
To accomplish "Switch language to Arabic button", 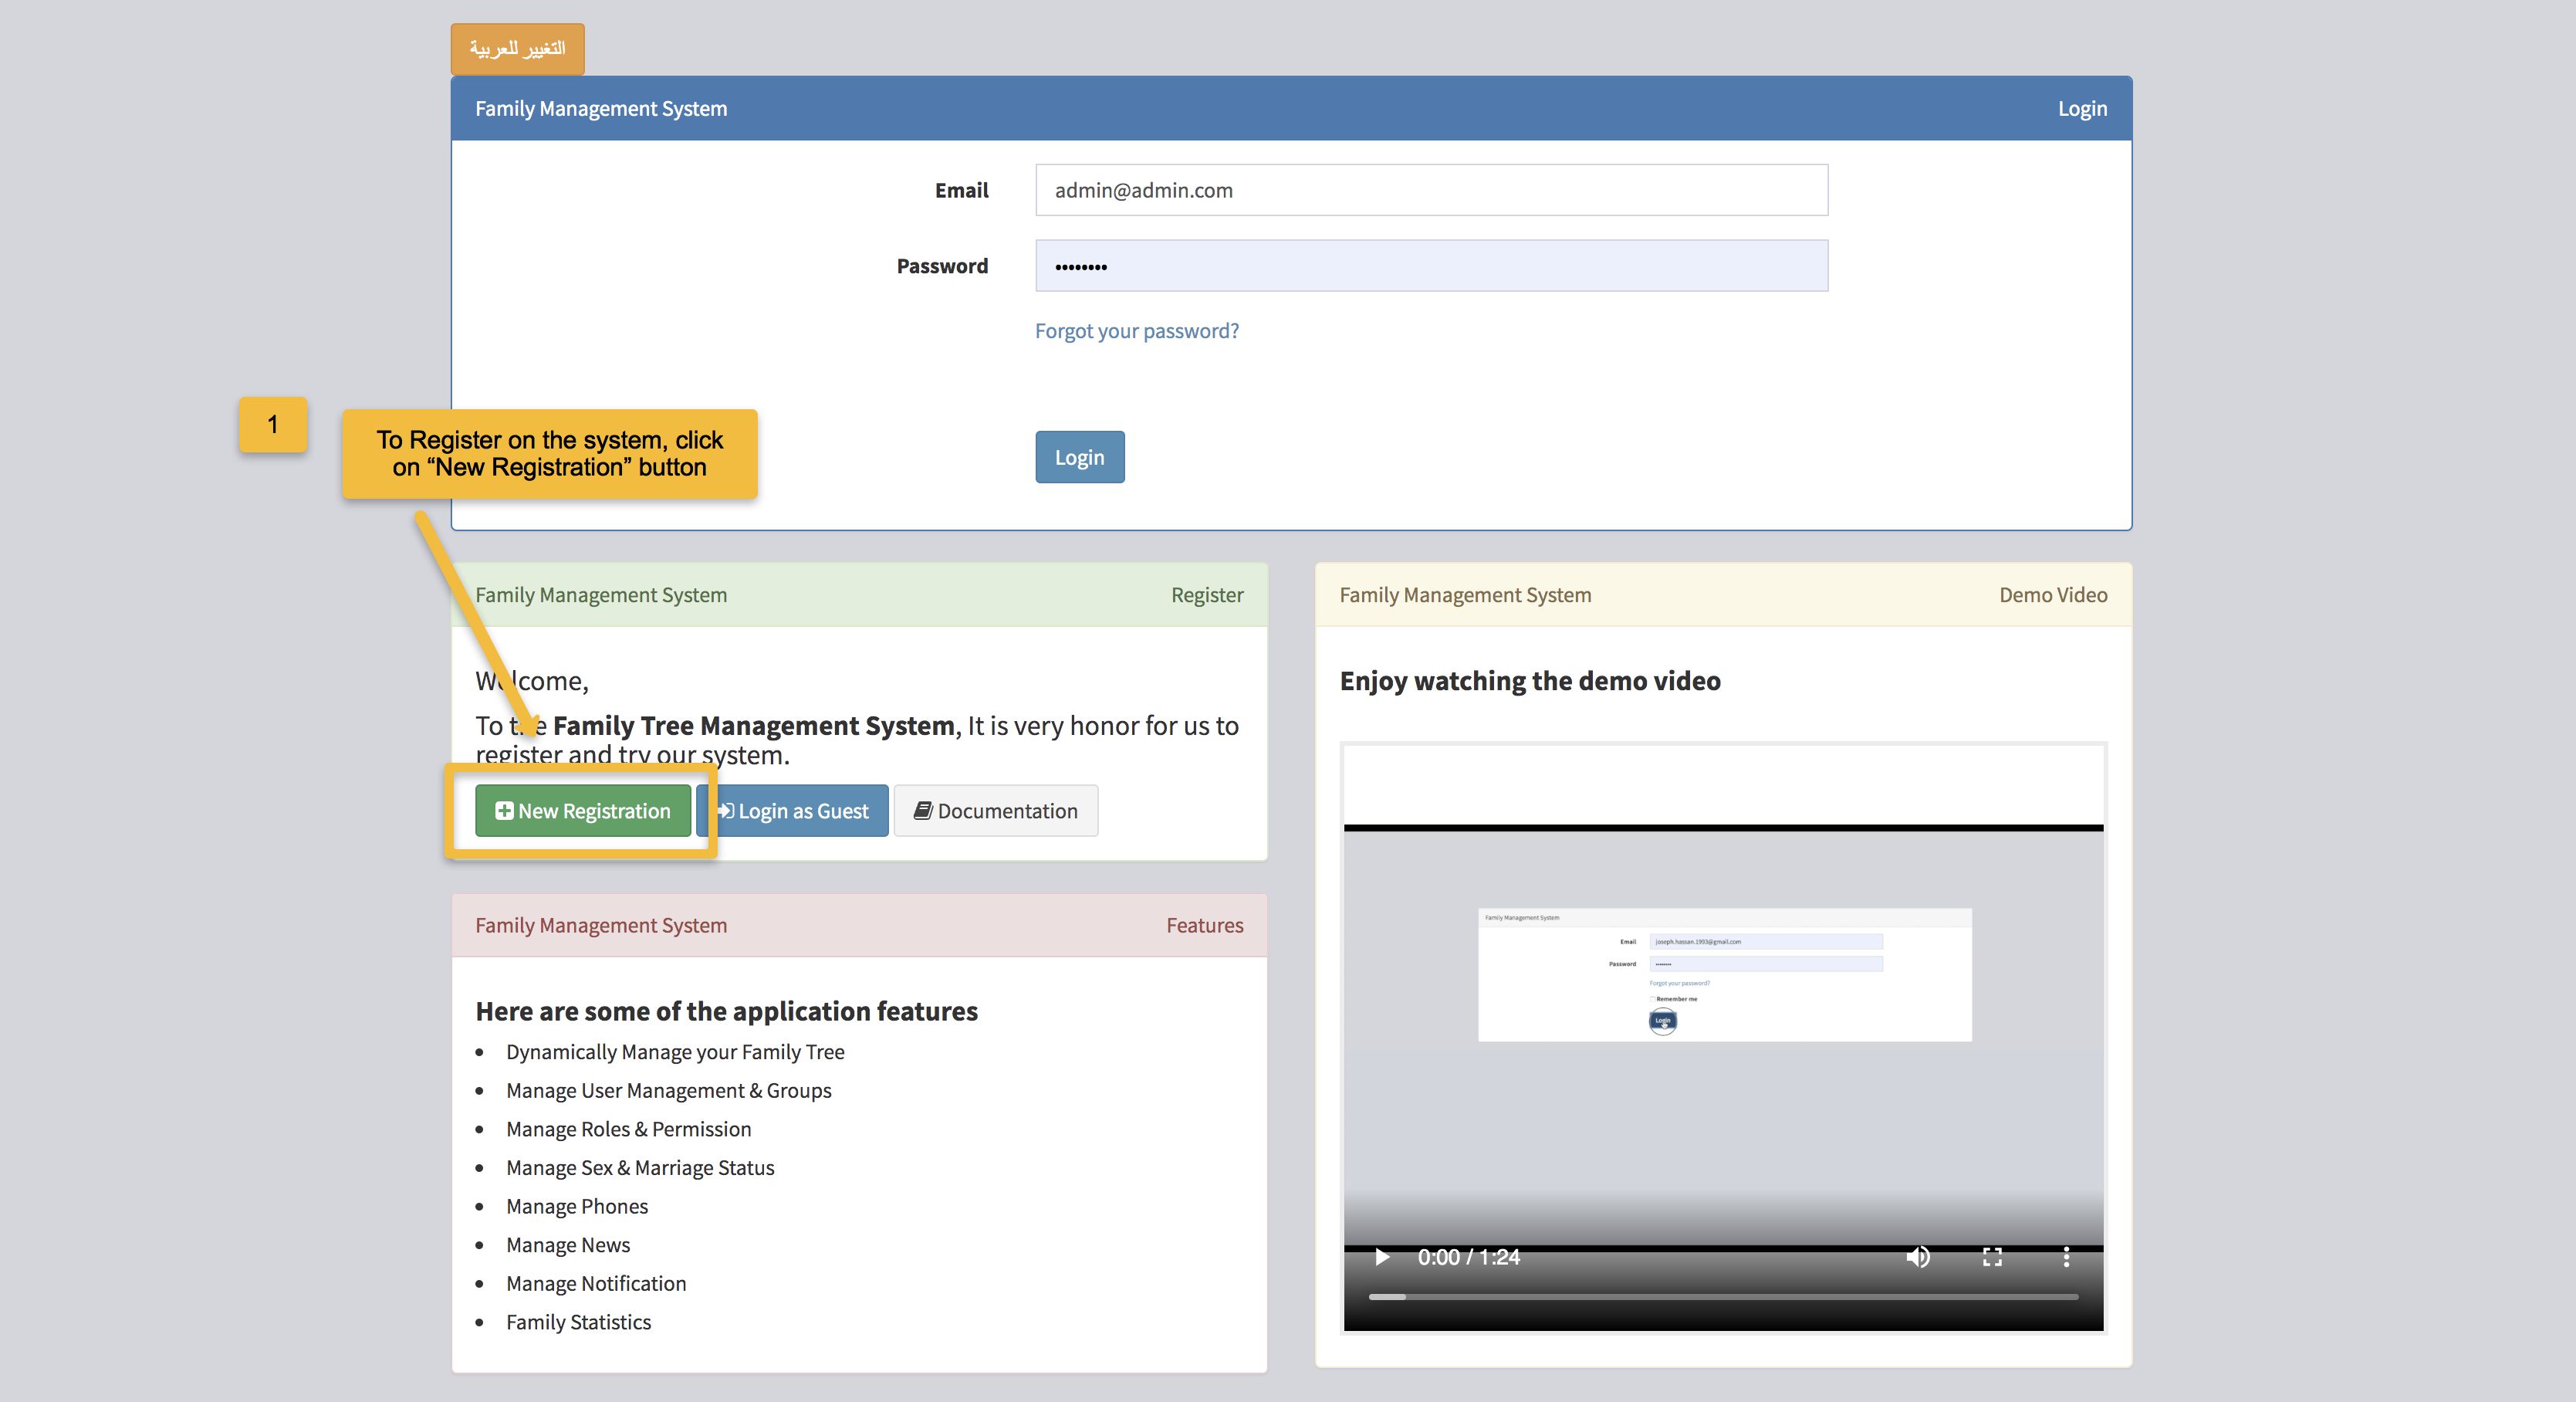I will pyautogui.click(x=517, y=49).
